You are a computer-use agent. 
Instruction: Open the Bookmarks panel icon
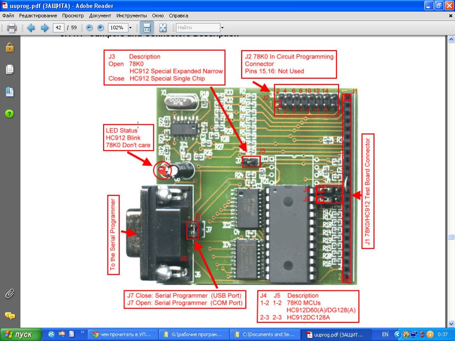click(x=10, y=91)
